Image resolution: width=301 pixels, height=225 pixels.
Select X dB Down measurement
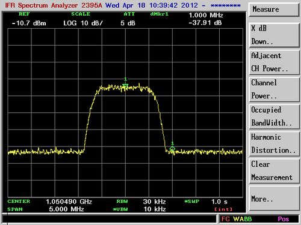click(x=274, y=35)
